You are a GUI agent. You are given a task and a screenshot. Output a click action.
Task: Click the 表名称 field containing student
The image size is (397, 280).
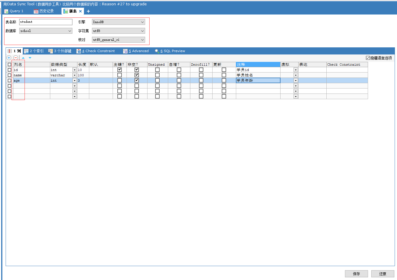pos(46,22)
